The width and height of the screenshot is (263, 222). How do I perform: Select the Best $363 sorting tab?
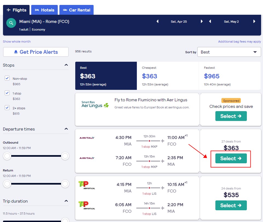point(106,76)
